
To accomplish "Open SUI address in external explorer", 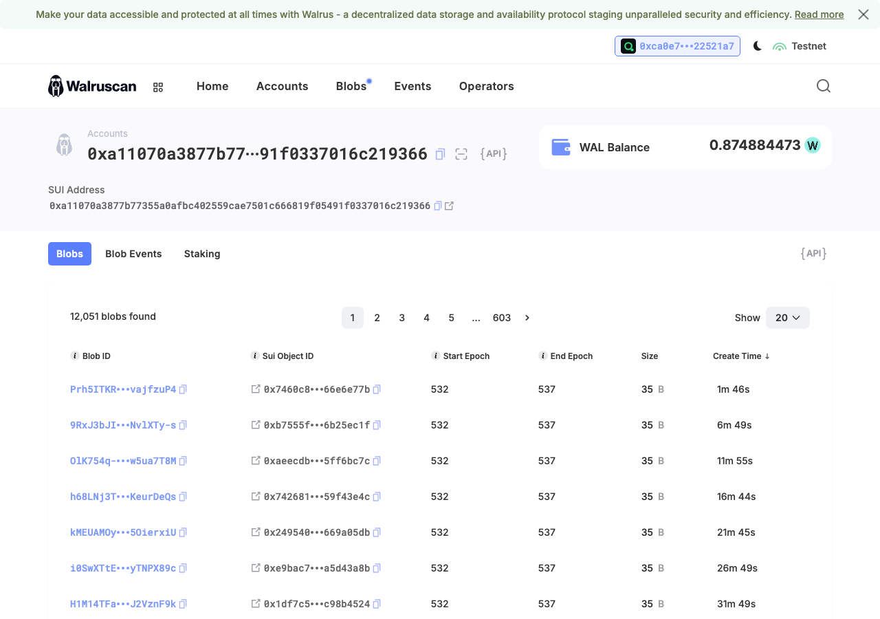I will coord(450,206).
